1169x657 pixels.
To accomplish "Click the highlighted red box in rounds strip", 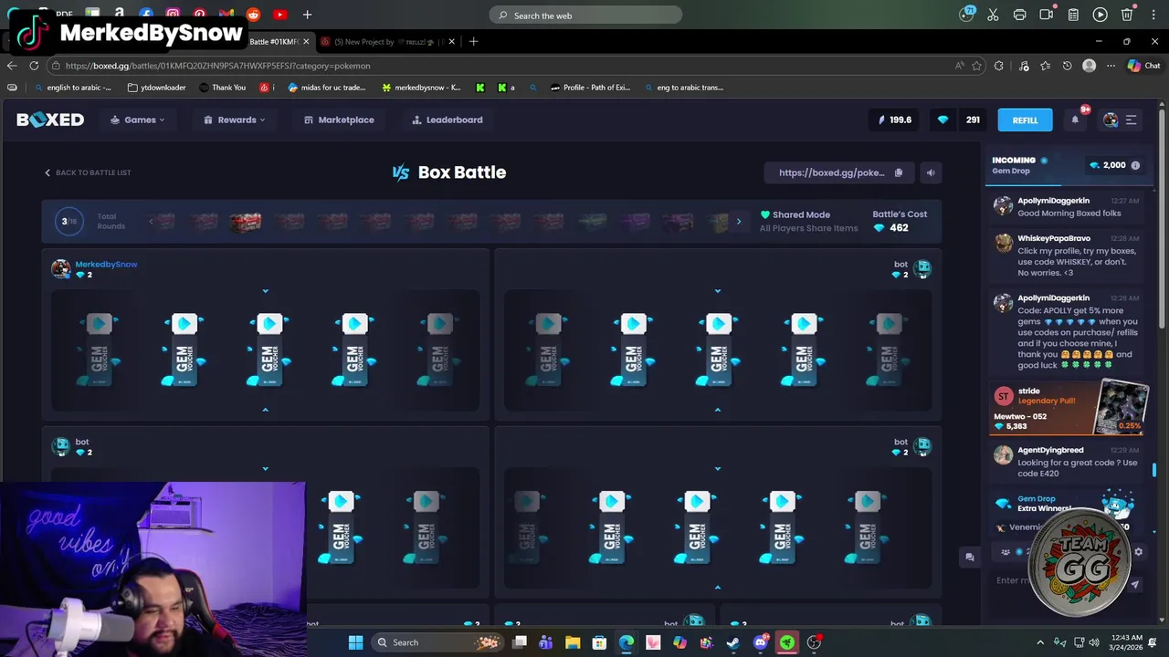I will point(245,221).
